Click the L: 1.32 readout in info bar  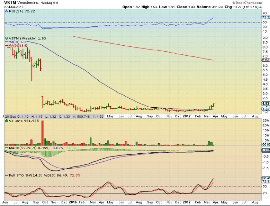[x=51, y=116]
